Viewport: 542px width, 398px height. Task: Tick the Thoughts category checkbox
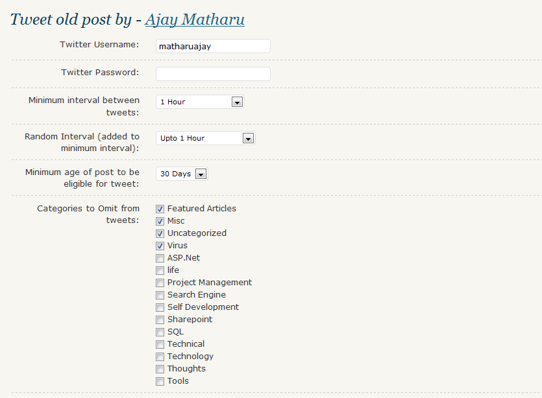(x=160, y=369)
